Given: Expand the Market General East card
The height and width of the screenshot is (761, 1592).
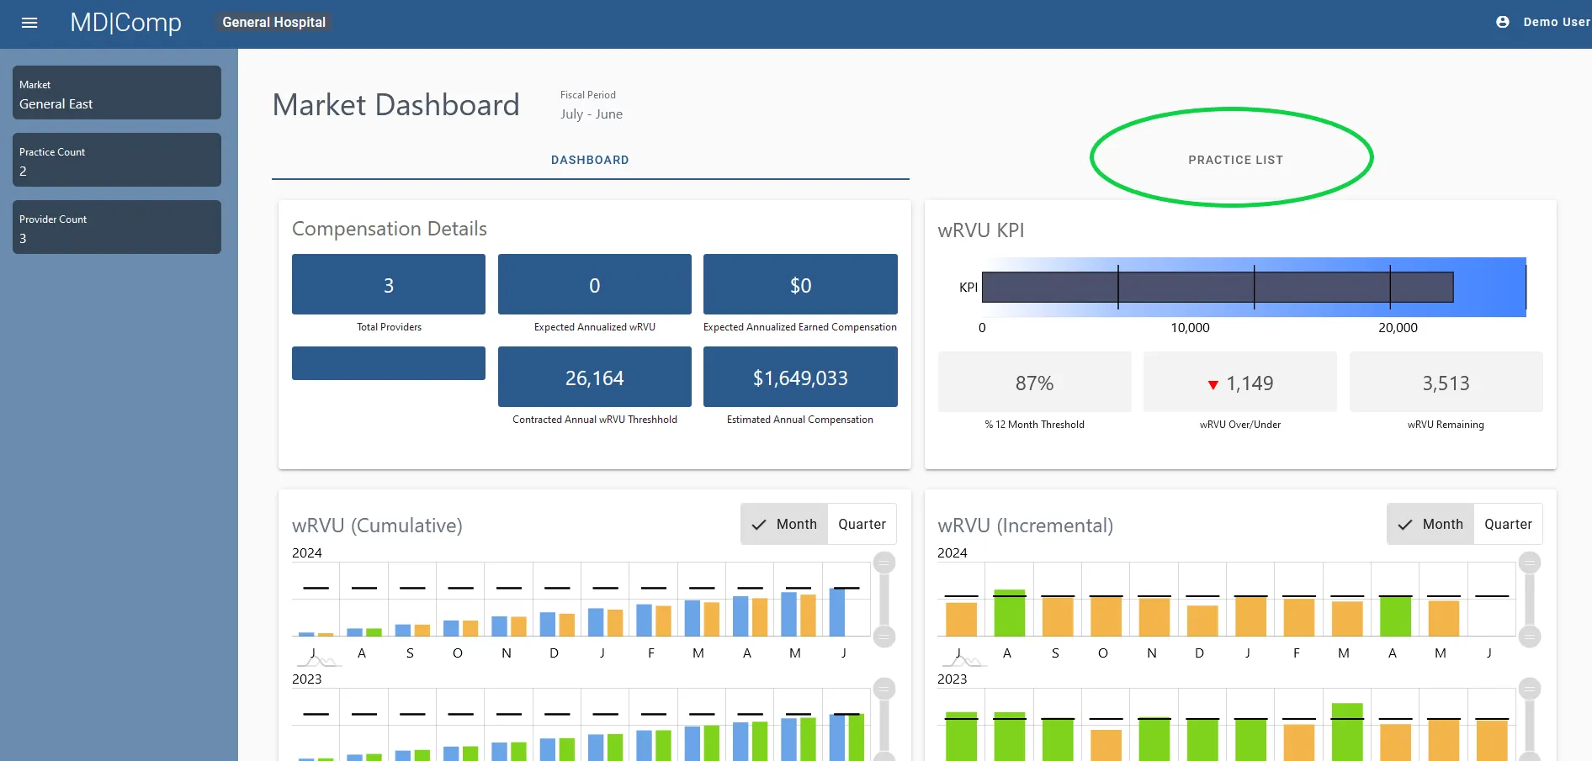Looking at the screenshot, I should (x=117, y=93).
